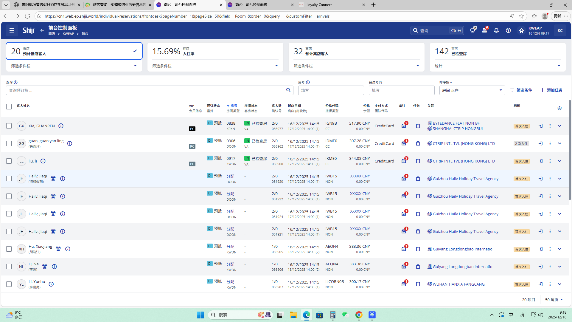Open notes icon for liu, li row
Screen dimensions: 572x322
(404, 161)
